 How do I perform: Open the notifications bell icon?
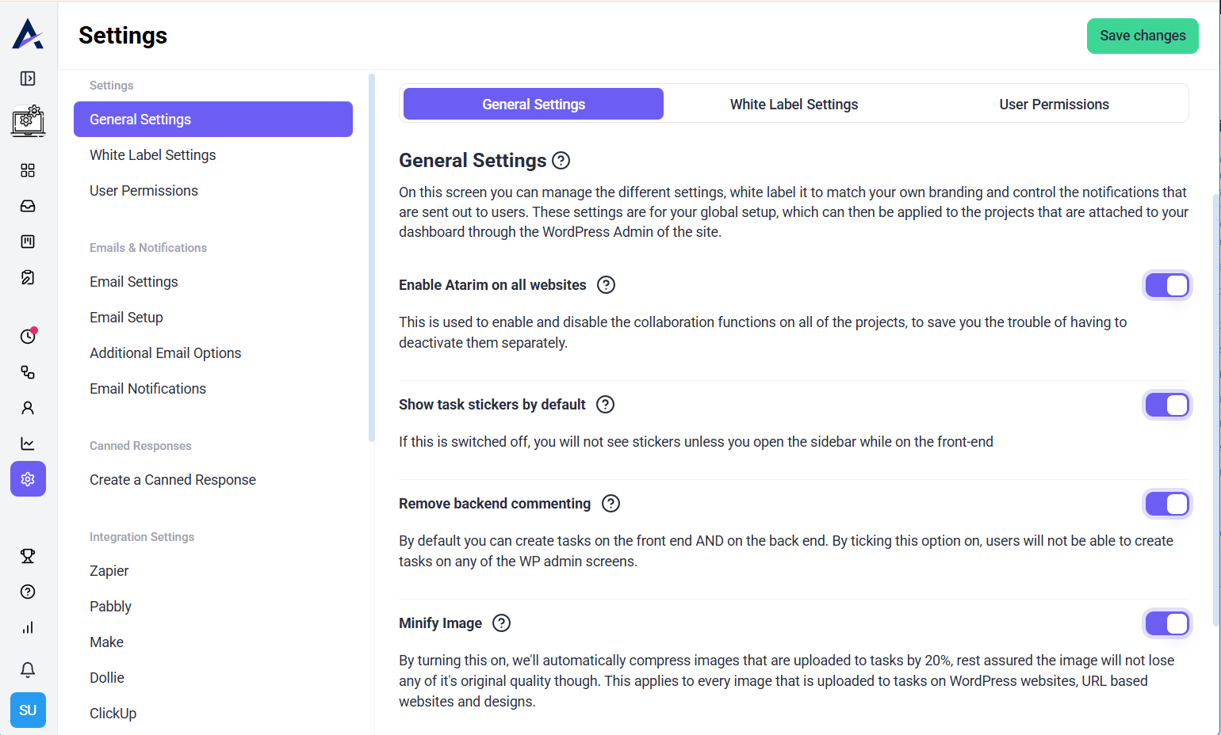(28, 670)
